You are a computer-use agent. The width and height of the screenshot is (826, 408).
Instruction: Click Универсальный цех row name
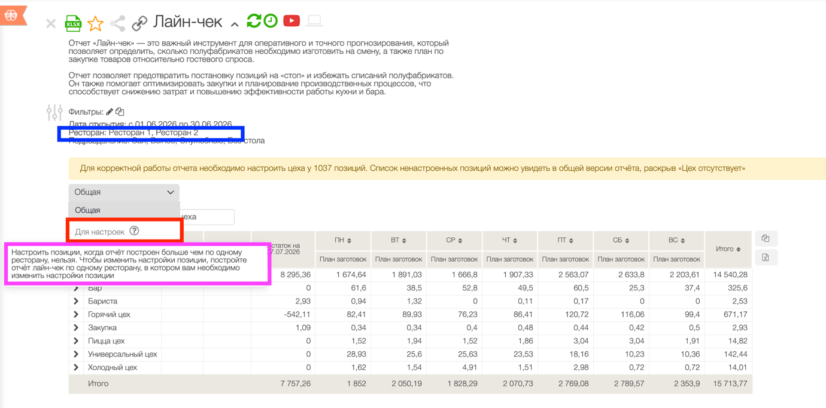(x=122, y=354)
